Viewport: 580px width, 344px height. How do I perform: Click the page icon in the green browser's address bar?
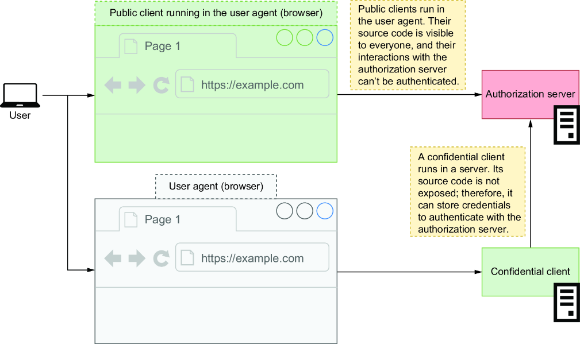pyautogui.click(x=187, y=84)
